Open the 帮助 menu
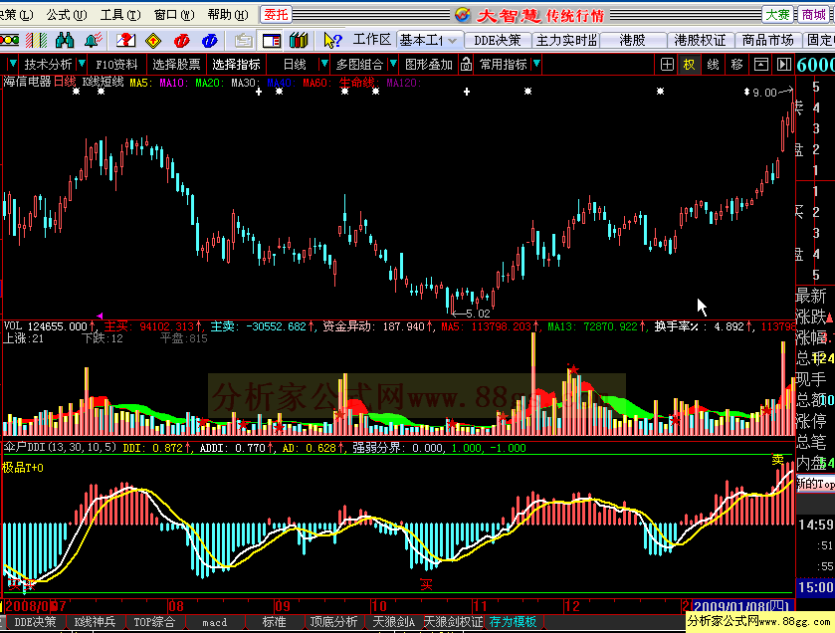 pyautogui.click(x=228, y=14)
